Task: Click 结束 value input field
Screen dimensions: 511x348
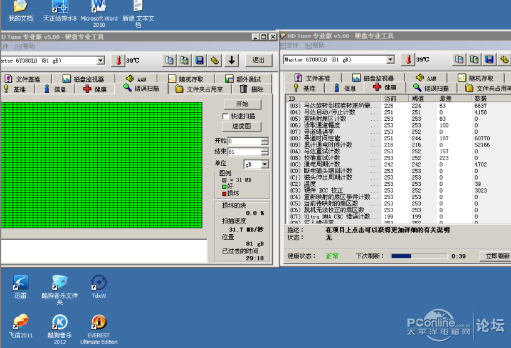Action: coord(244,151)
